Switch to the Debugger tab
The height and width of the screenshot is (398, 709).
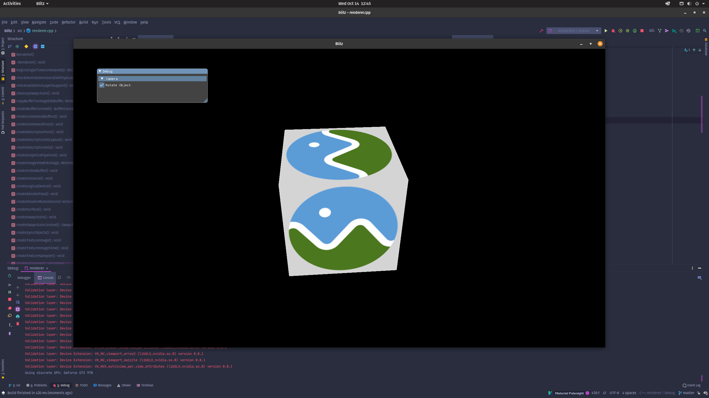click(24, 278)
